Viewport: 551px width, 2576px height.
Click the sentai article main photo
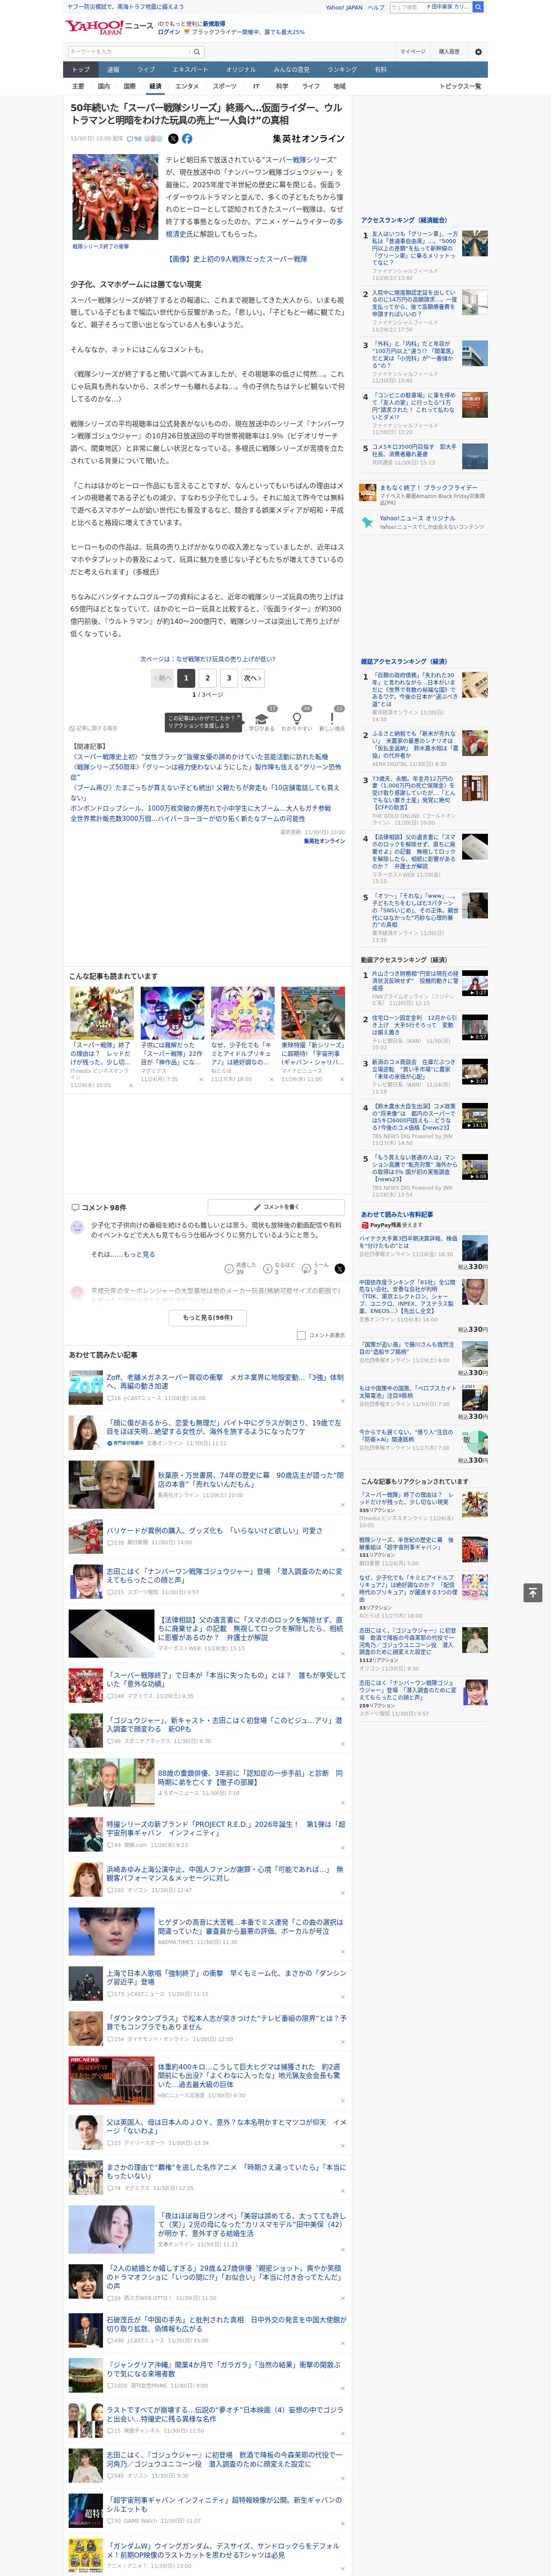point(115,196)
